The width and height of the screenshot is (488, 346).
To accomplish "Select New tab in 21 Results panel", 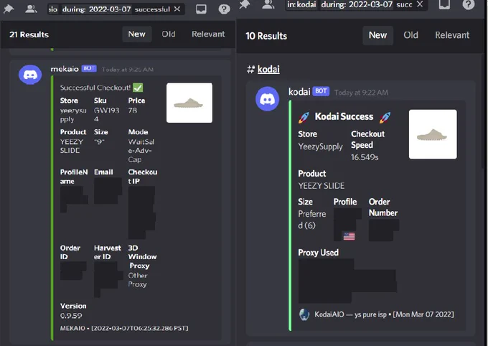I will tap(136, 34).
